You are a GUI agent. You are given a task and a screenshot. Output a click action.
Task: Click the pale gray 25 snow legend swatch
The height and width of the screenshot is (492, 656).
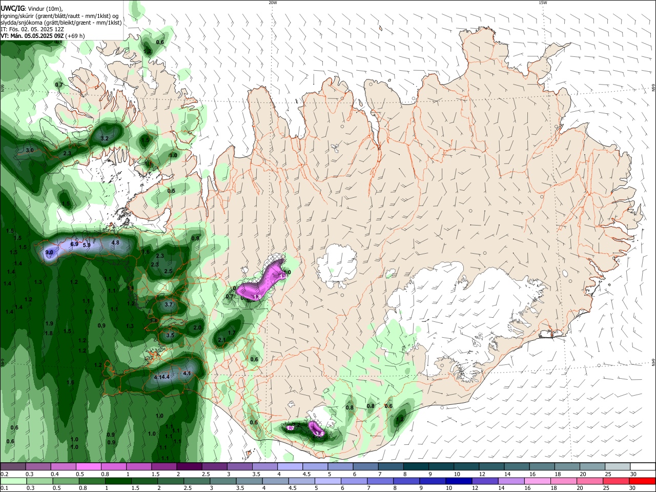point(617,466)
